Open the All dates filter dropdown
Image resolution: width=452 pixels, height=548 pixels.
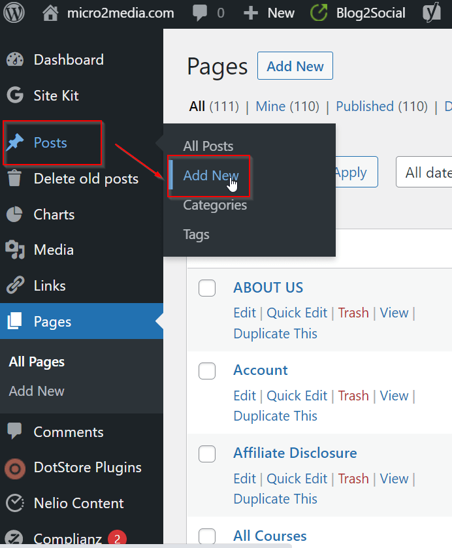coord(426,172)
